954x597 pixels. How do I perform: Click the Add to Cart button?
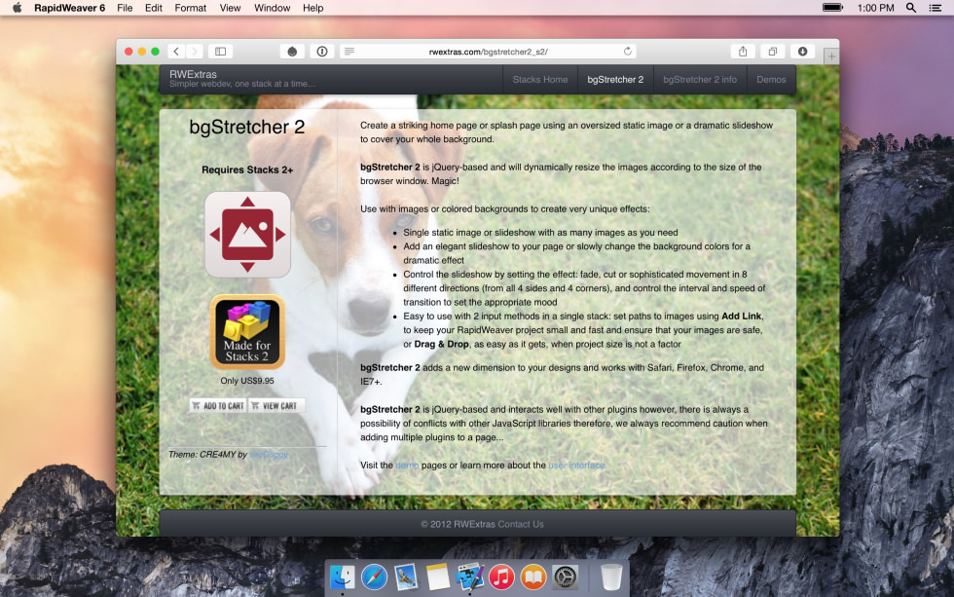tap(218, 405)
